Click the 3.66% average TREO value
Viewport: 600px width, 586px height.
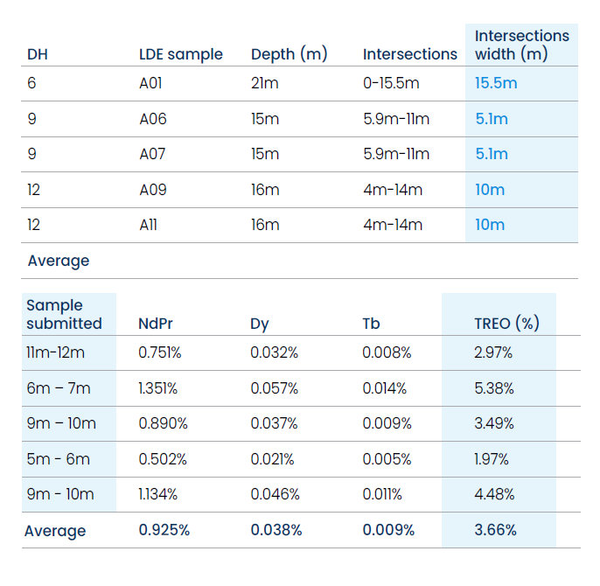[495, 530]
